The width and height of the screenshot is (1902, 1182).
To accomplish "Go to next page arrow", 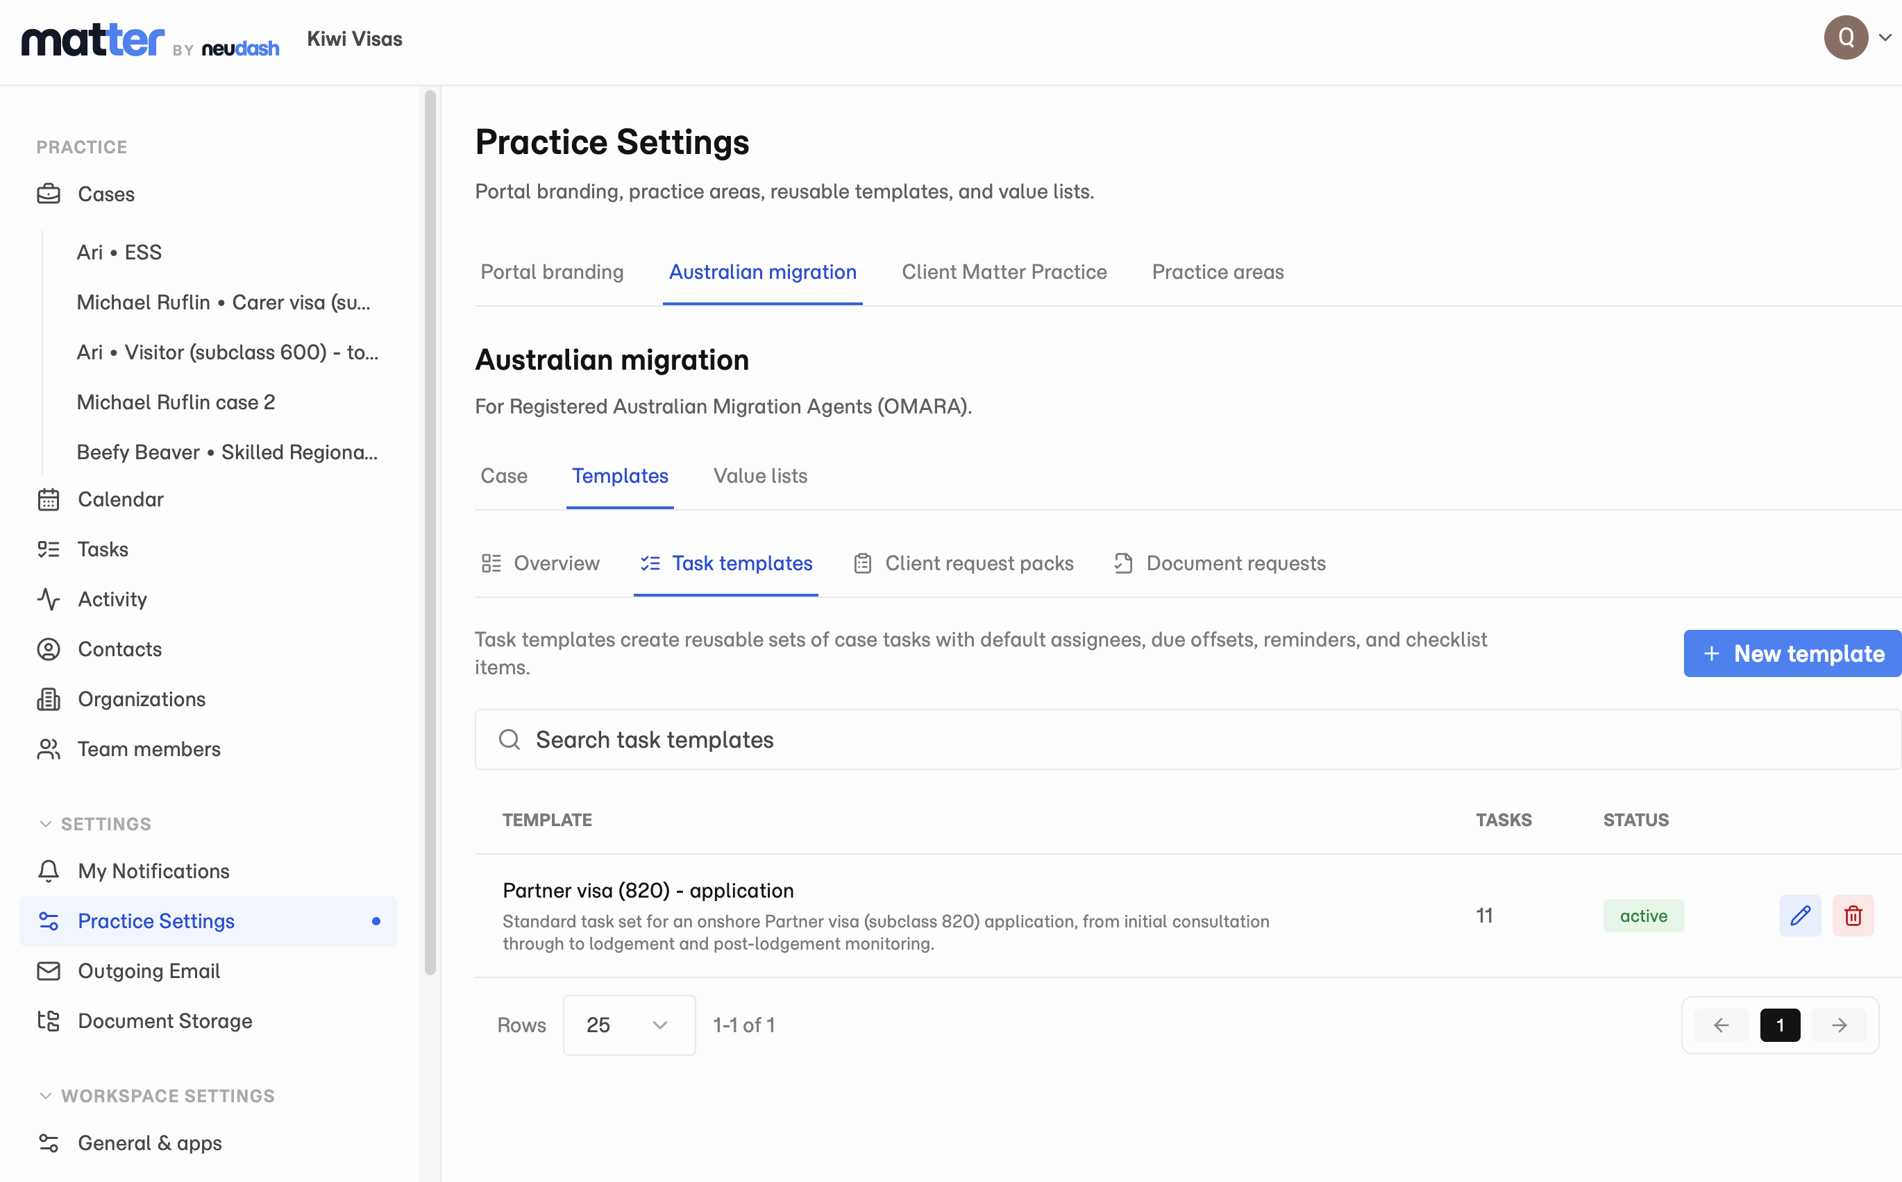I will pyautogui.click(x=1840, y=1025).
